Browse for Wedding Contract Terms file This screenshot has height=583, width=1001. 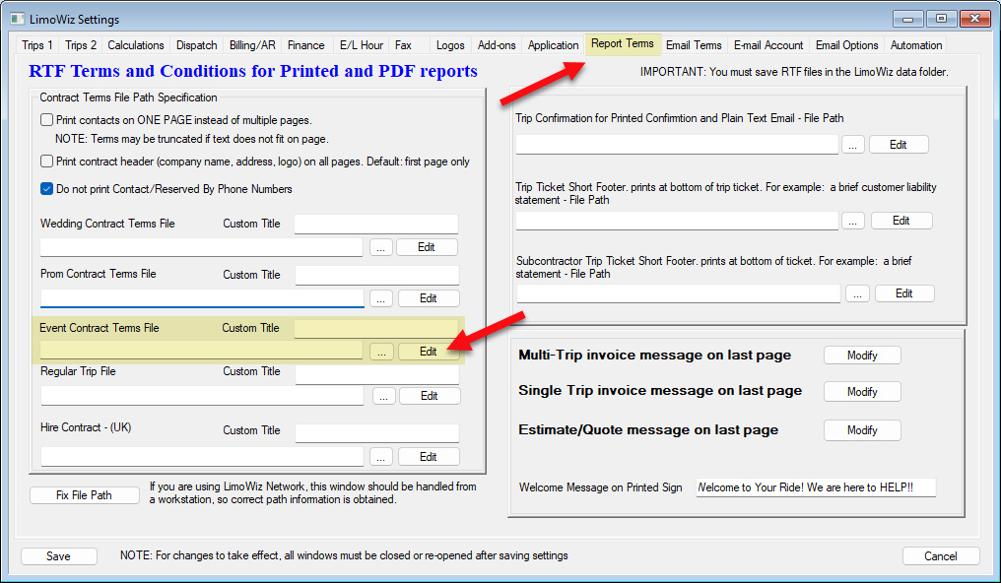(381, 247)
